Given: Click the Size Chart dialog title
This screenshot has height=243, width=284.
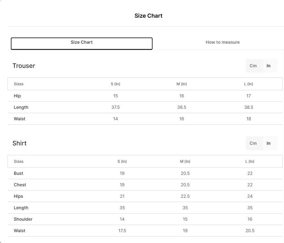Looking at the screenshot, I should [148, 16].
